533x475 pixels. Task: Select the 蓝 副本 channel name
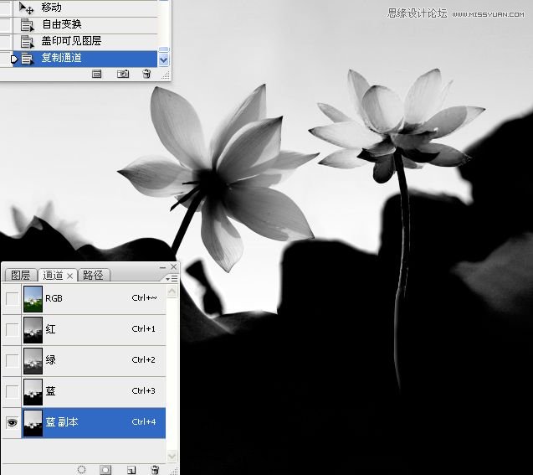[62, 422]
